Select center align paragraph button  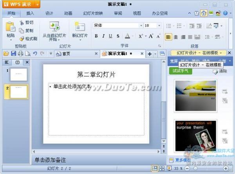pyautogui.click(x=175, y=37)
